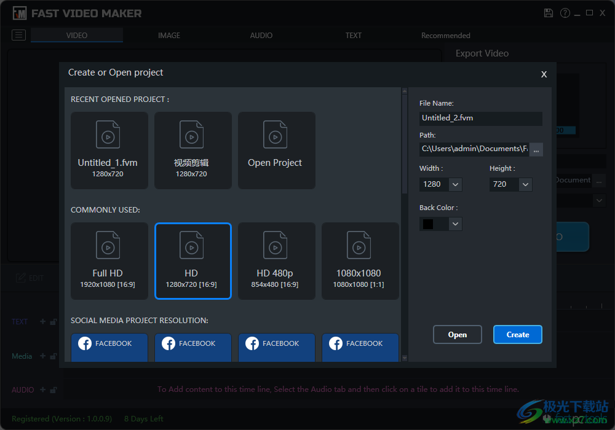The image size is (615, 430).
Task: Choose the fourth Facebook resolution tile
Action: (360, 347)
